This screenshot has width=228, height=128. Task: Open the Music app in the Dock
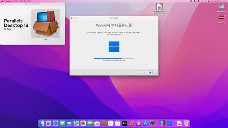pos(131,123)
